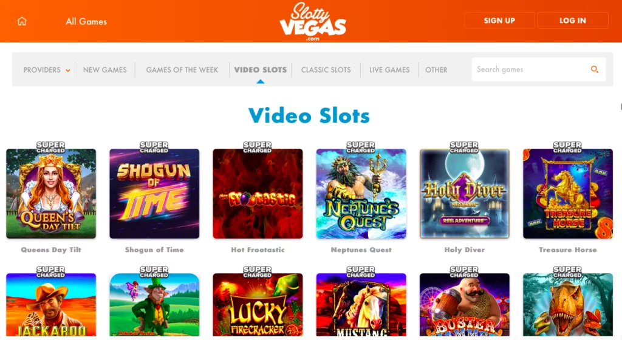Launch Shogun of Time game
The height and width of the screenshot is (340, 622).
point(154,194)
